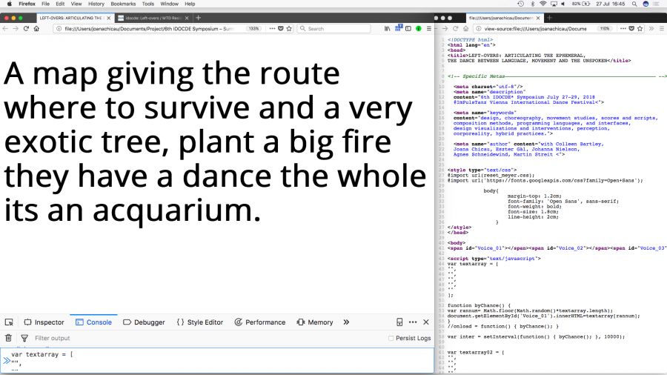Open the hamburger menu in left Firefox window

[x=428, y=28]
